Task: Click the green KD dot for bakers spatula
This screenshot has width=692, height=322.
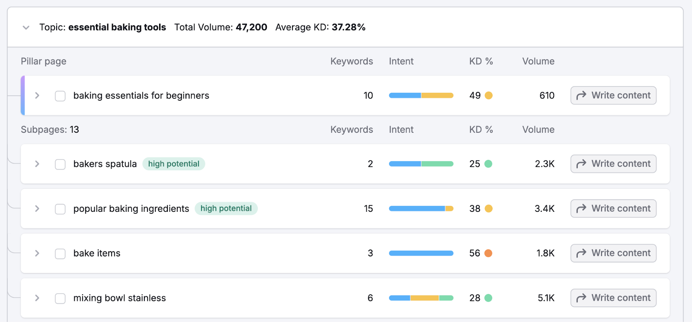Action: (x=488, y=164)
